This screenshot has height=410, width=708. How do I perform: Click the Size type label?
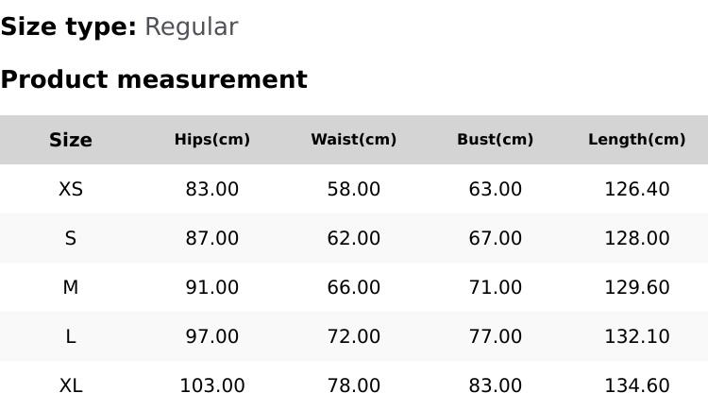pos(68,27)
